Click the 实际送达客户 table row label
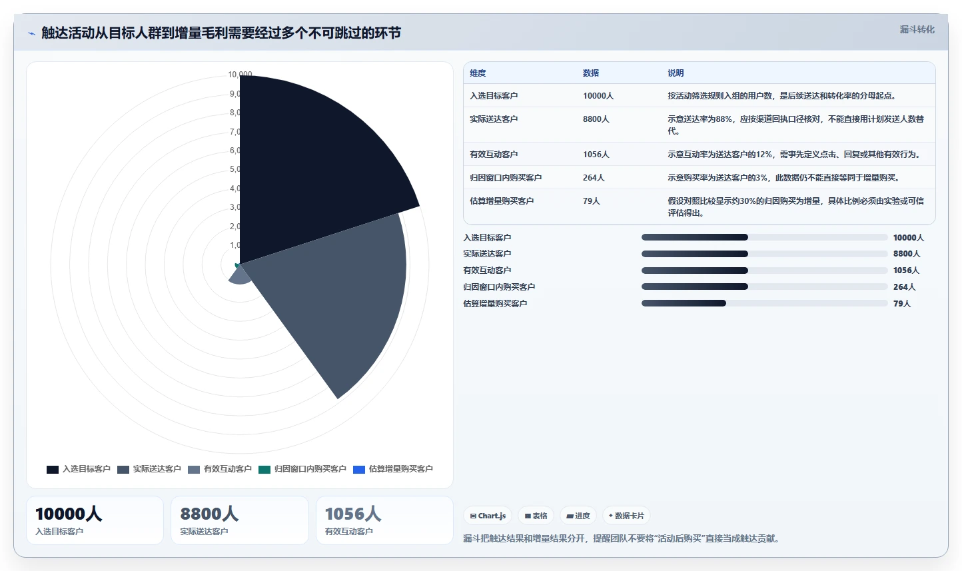962x571 pixels. tap(494, 119)
